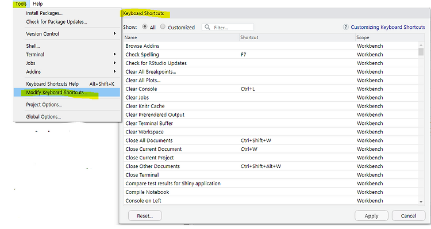431x229 pixels.
Task: Select the Compile Notebook row
Action: point(271,192)
